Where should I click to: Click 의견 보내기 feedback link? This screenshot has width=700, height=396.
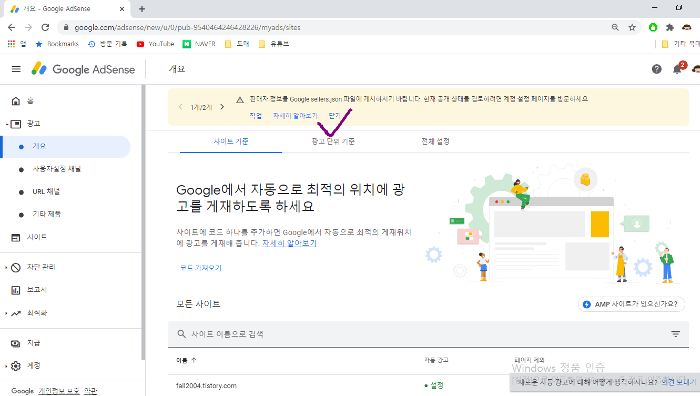click(678, 382)
